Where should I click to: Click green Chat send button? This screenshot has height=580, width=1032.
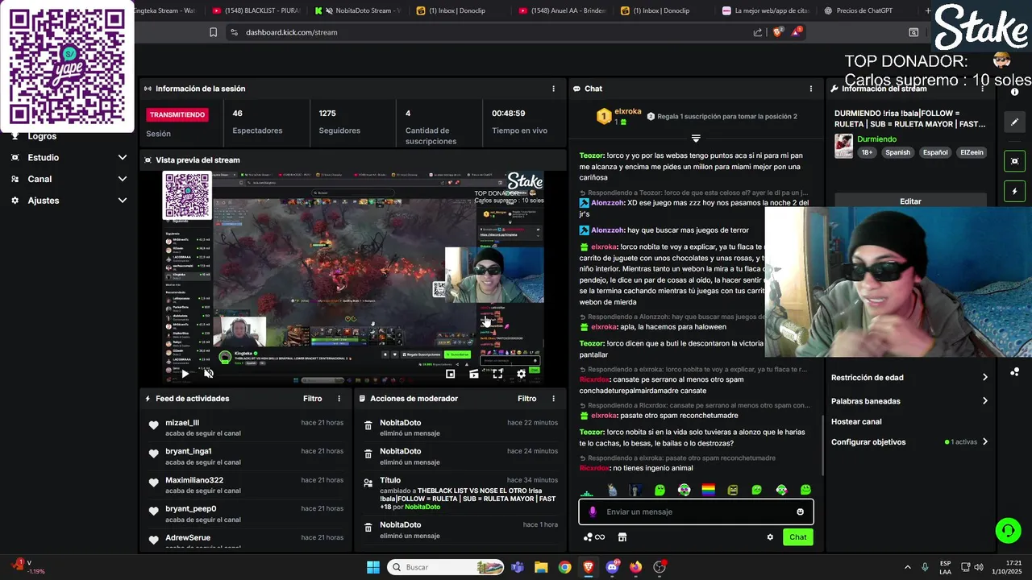797,537
